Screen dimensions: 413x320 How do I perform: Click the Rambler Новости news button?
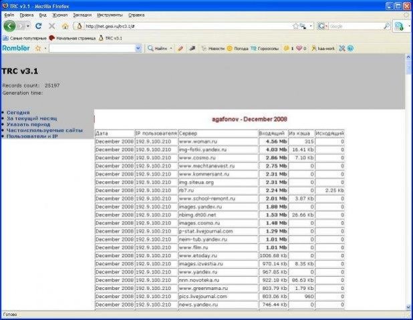pos(213,49)
